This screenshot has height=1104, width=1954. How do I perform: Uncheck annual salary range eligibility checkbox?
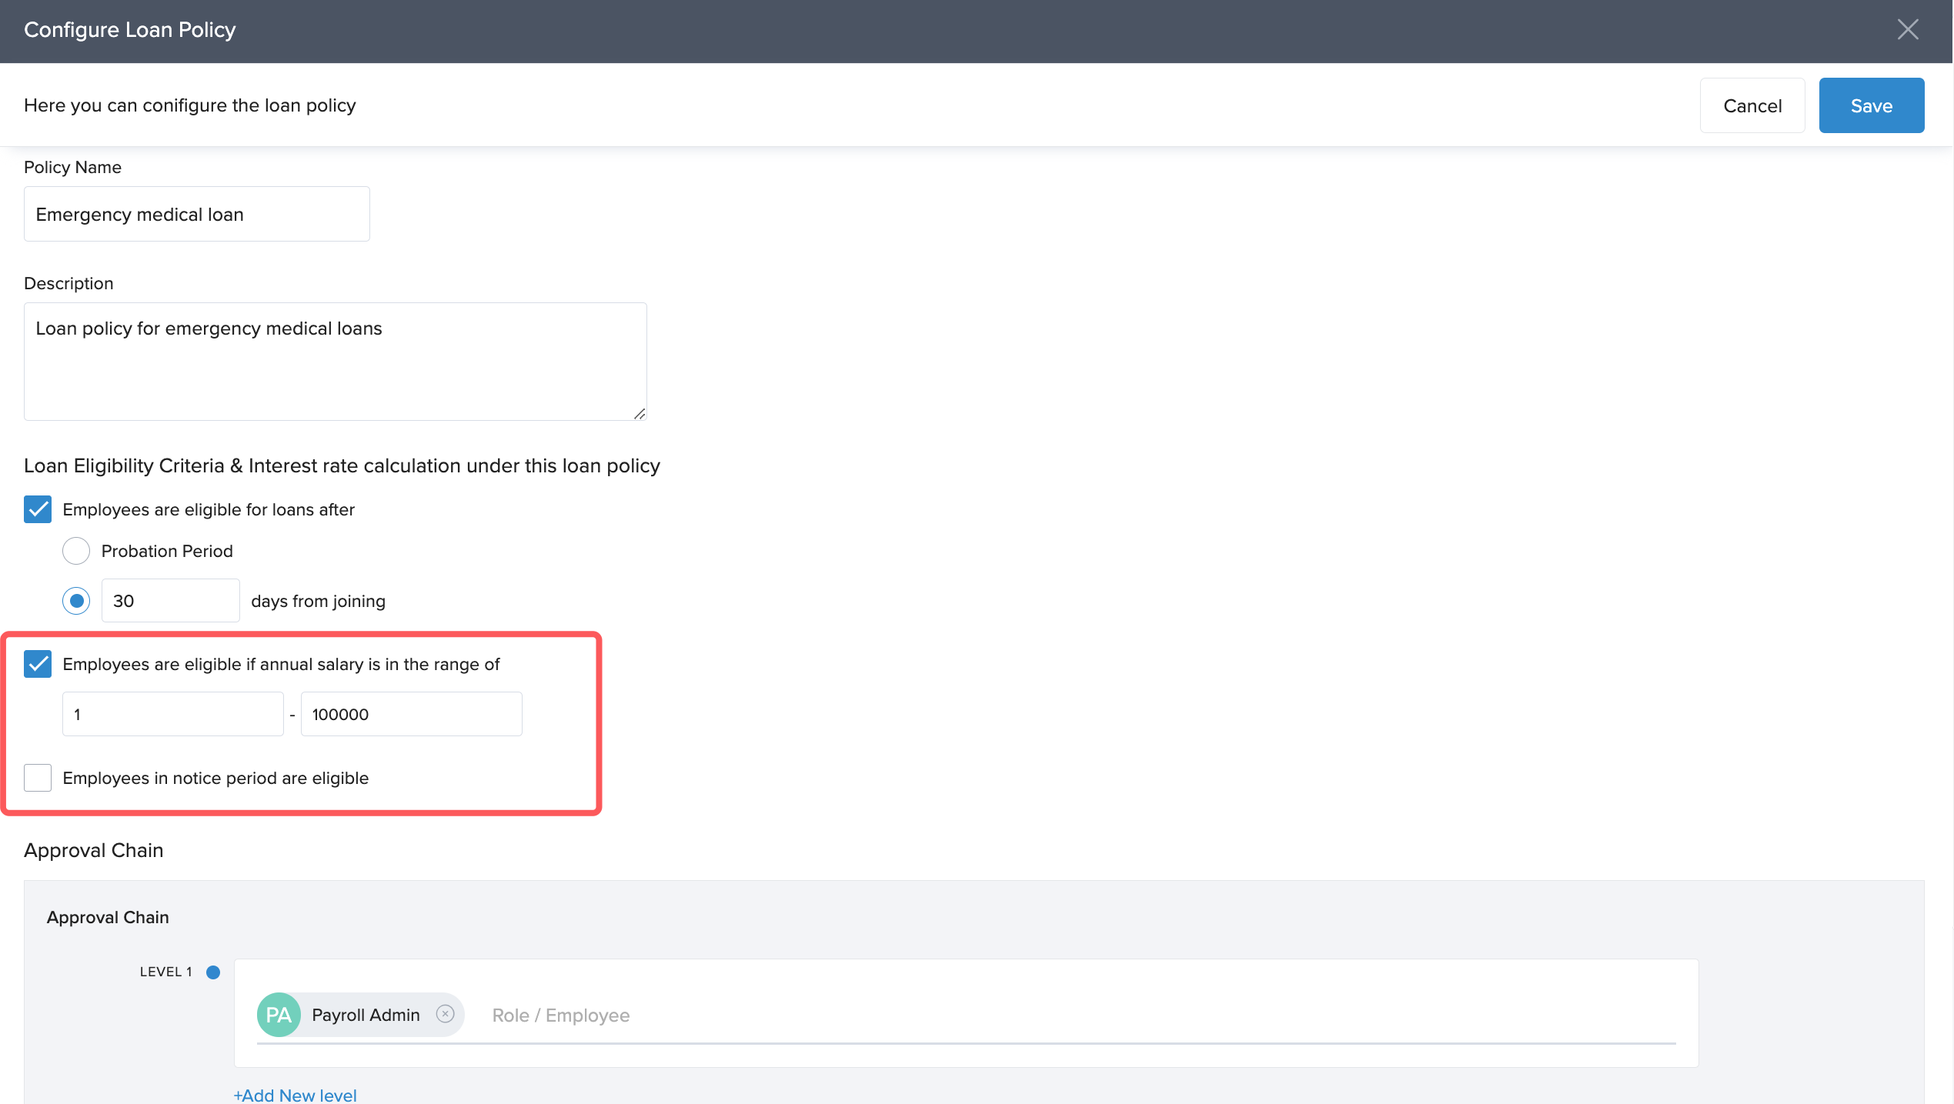point(38,664)
